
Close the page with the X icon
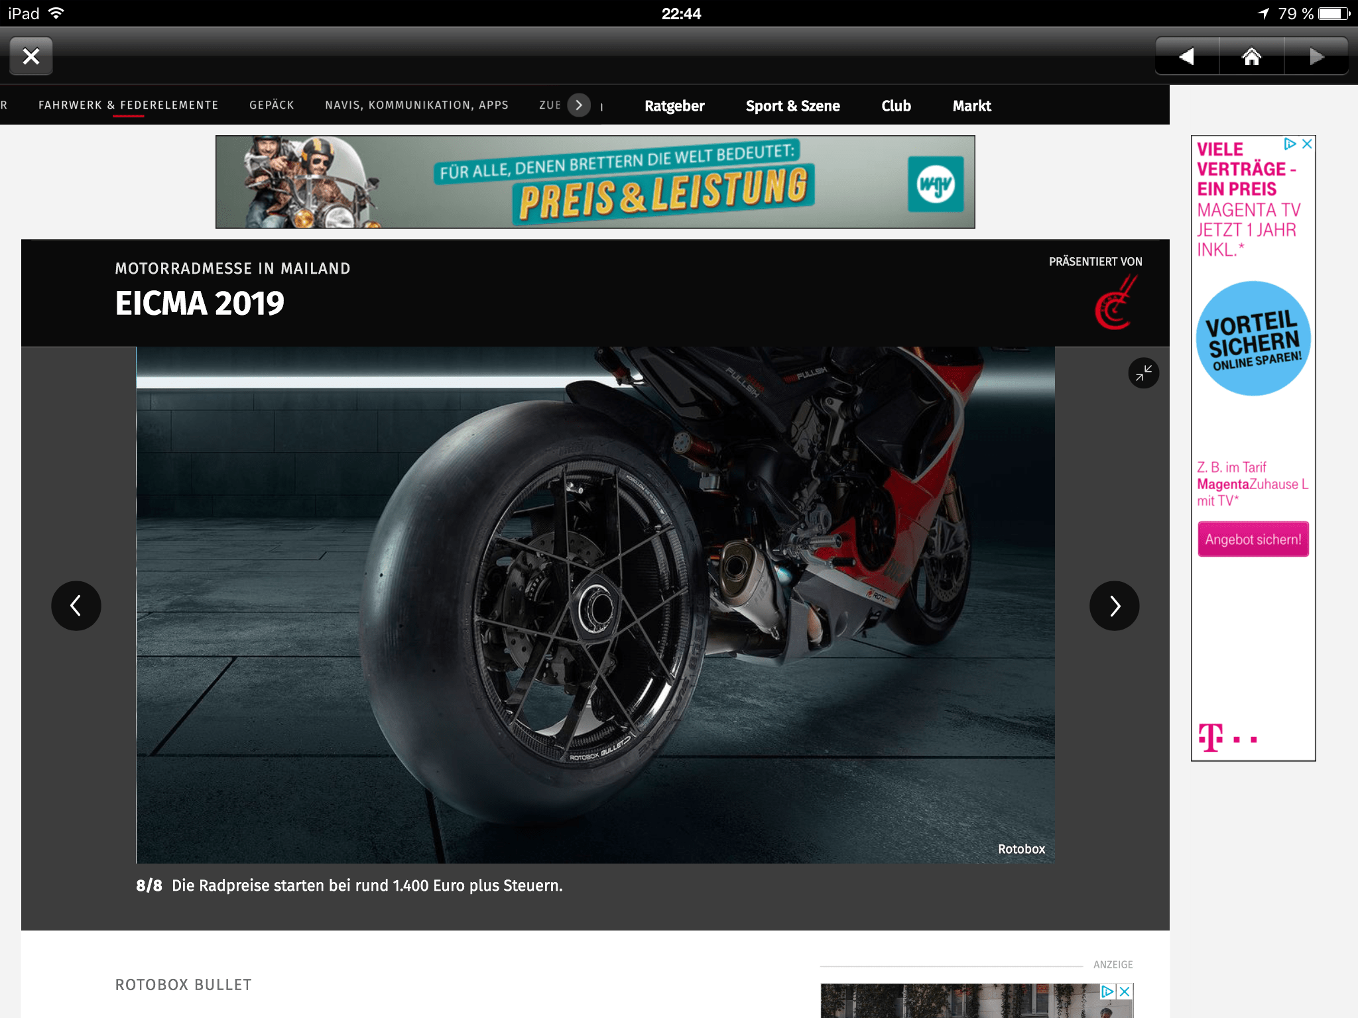tap(31, 56)
